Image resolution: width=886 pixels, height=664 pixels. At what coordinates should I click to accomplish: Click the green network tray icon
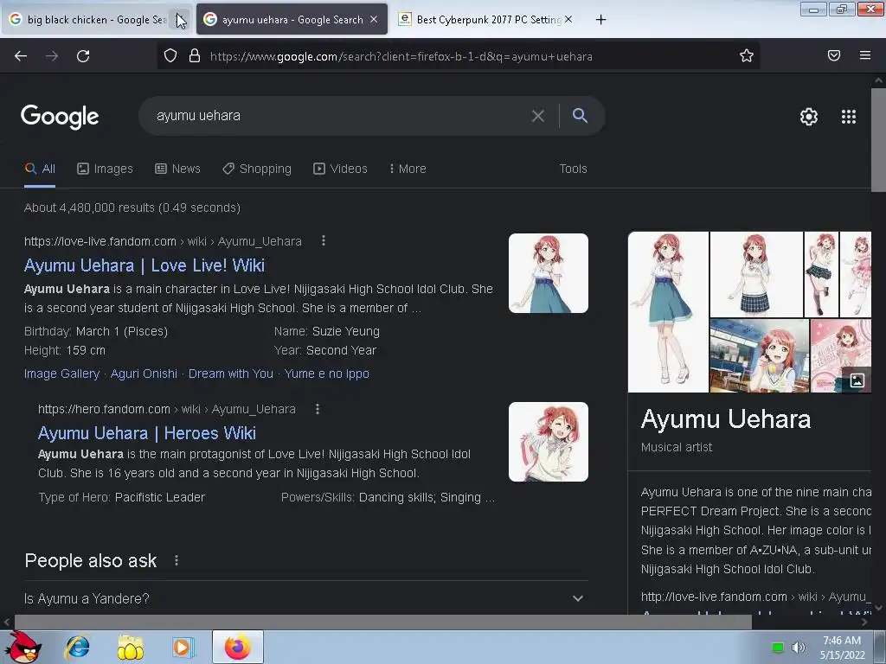pyautogui.click(x=778, y=648)
